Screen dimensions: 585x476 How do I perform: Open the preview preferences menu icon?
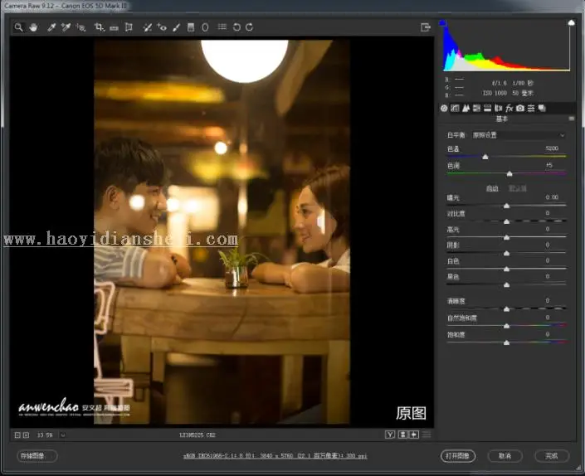pyautogui.click(x=427, y=435)
